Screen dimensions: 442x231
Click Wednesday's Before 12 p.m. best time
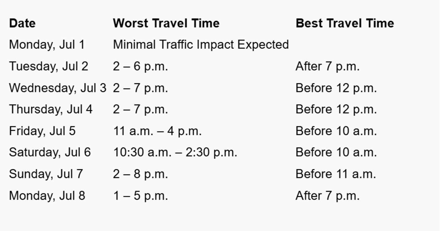(336, 88)
